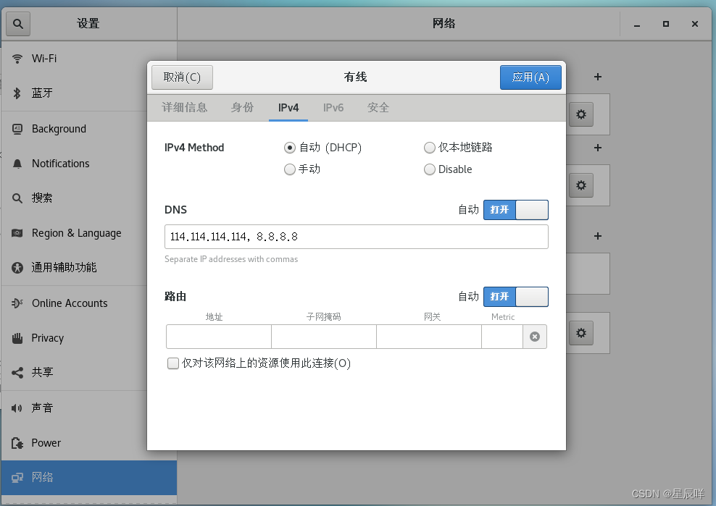The width and height of the screenshot is (716, 506).
Task: Select the 手动 IPv4 method radio button
Action: click(290, 169)
